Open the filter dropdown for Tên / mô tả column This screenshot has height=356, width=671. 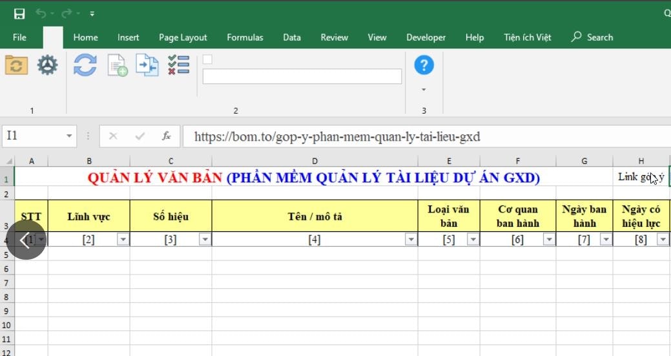coord(411,240)
